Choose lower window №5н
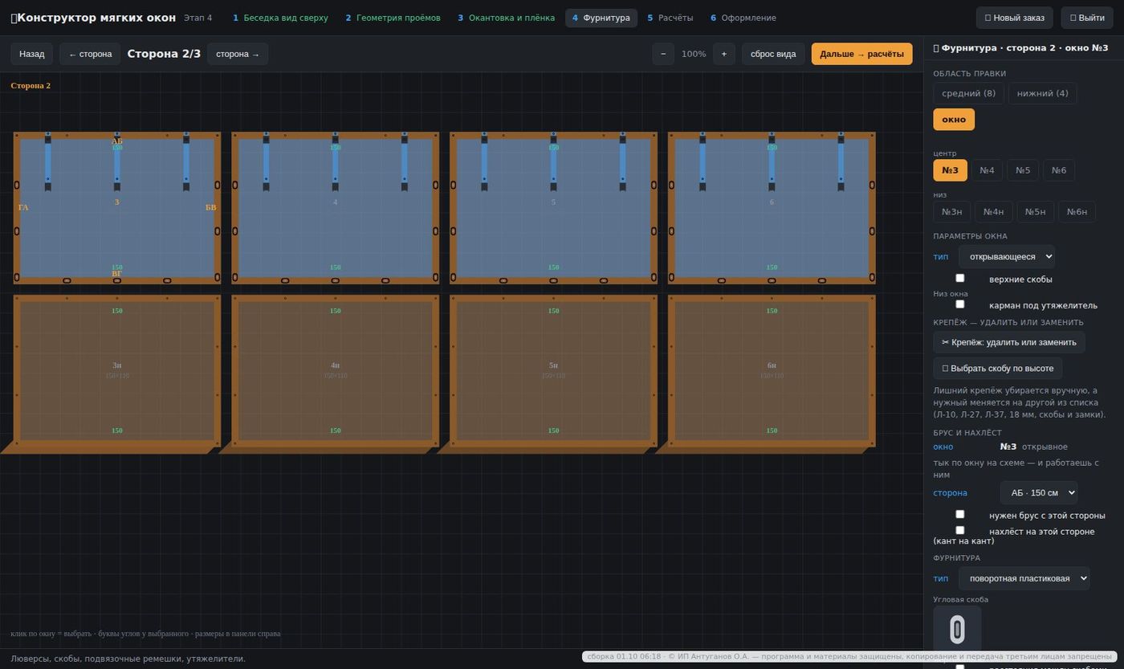Image resolution: width=1124 pixels, height=669 pixels. click(1035, 212)
